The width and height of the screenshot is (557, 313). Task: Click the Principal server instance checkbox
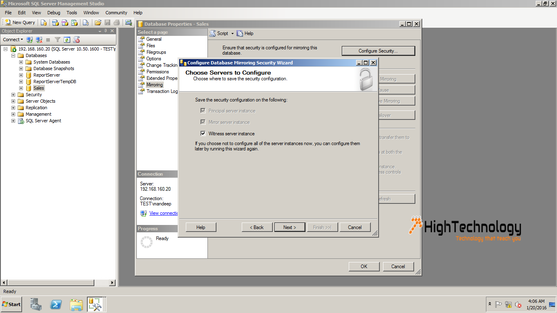point(203,110)
